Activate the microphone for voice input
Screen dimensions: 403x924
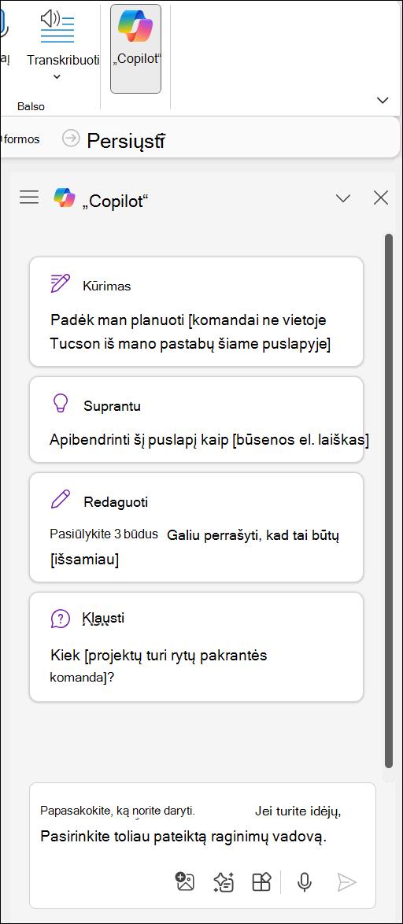304,881
